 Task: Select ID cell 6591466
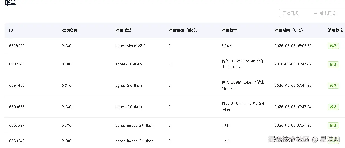(x=17, y=85)
